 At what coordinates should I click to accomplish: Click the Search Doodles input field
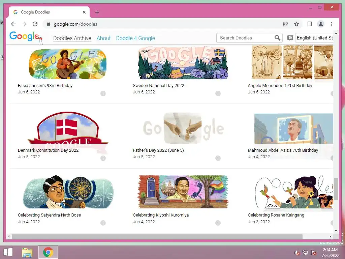coord(246,38)
